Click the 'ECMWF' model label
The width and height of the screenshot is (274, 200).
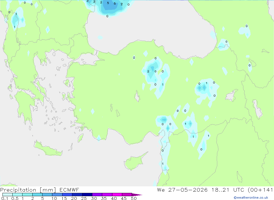click(69, 190)
